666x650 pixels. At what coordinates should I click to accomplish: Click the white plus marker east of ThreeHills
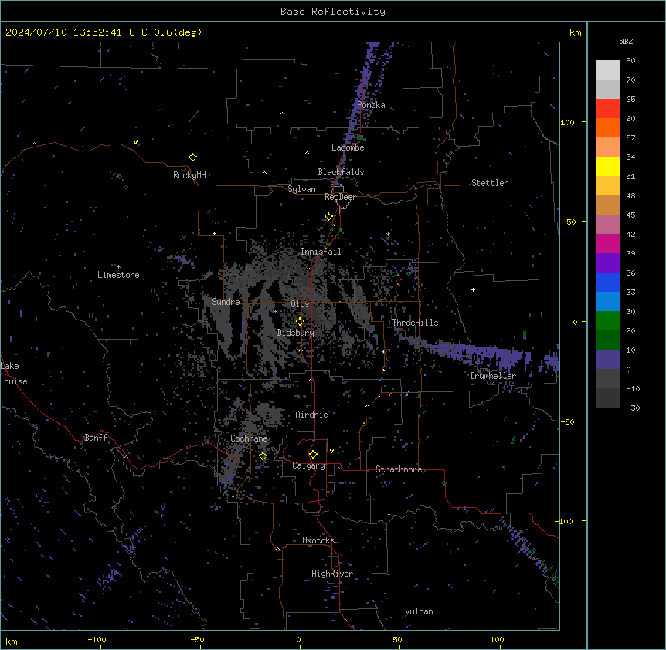(x=473, y=289)
